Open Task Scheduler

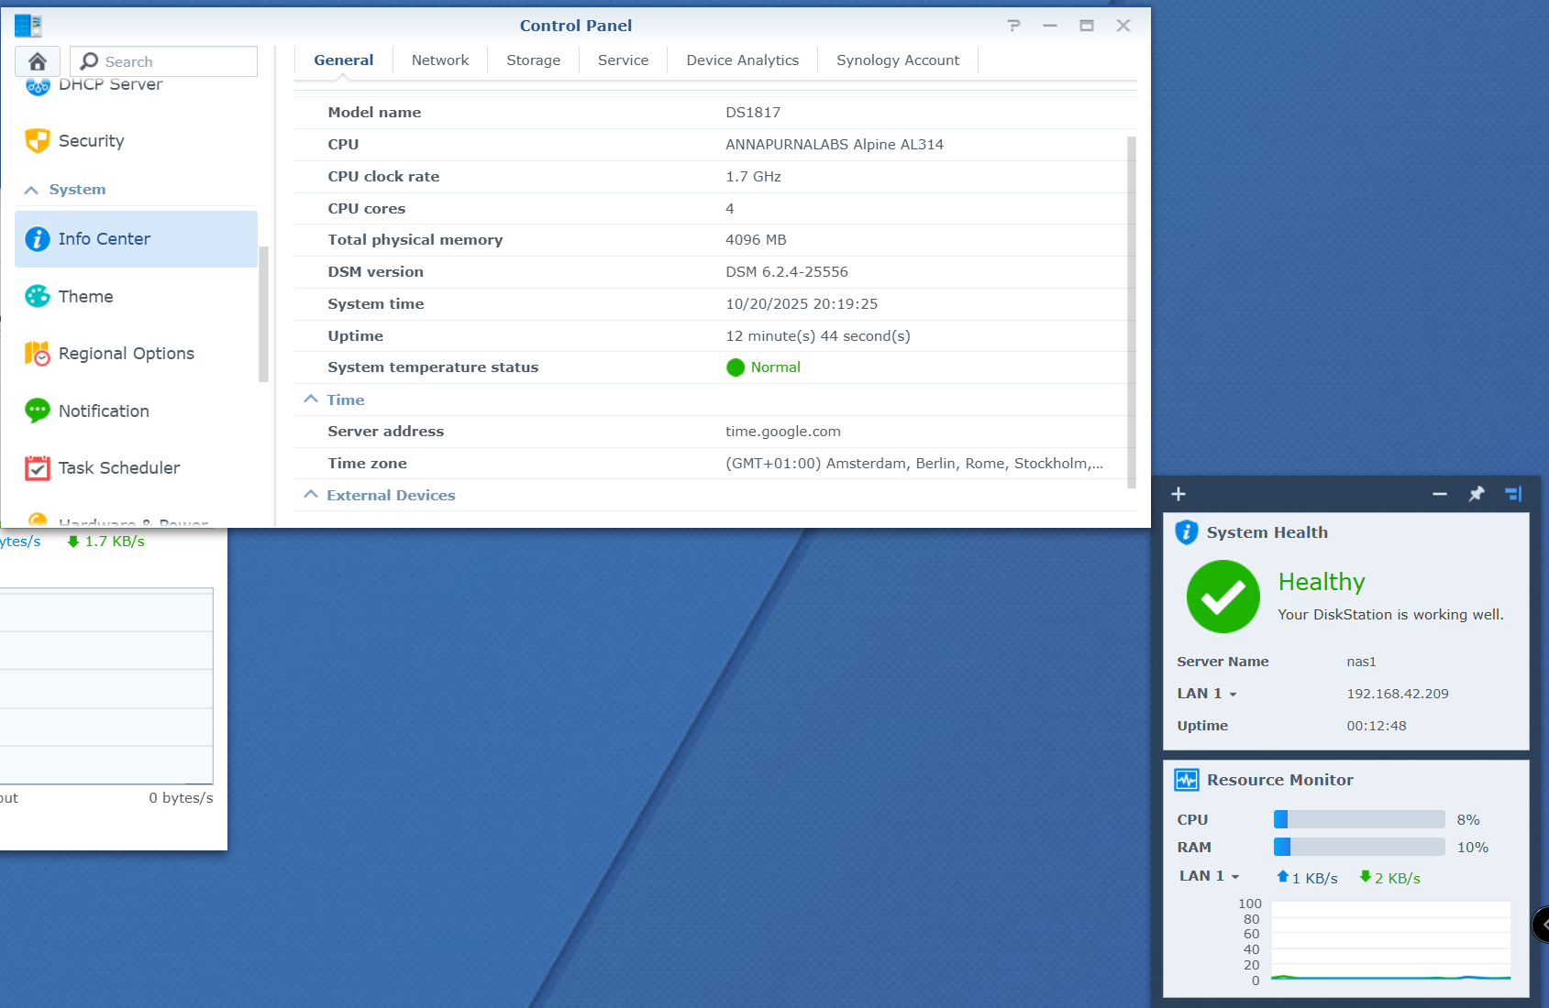click(x=118, y=468)
